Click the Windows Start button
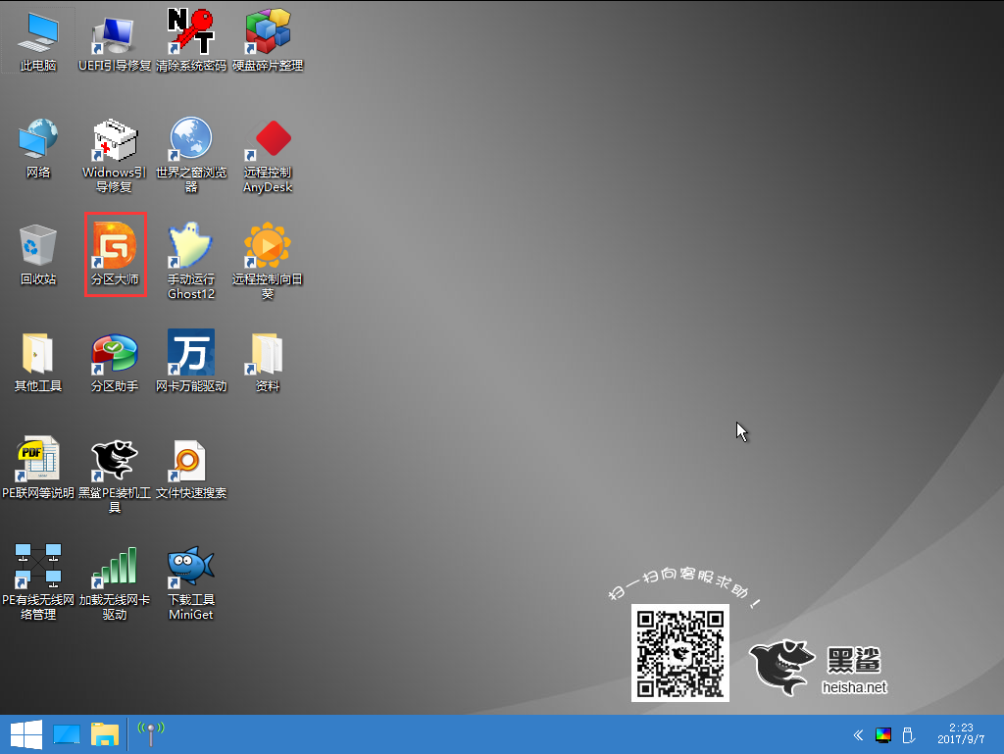1004x754 pixels. (25, 733)
